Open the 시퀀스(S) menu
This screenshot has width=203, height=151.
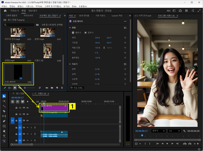pos(29,6)
